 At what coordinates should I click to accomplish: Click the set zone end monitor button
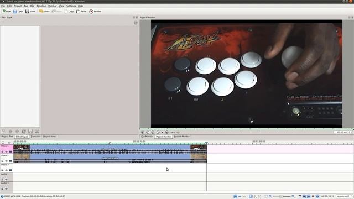[148, 132]
